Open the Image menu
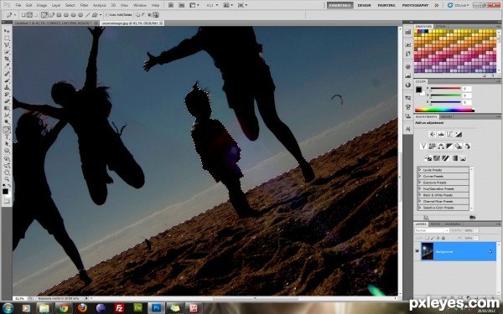Screen dimensions: 503x314 [x=41, y=5]
